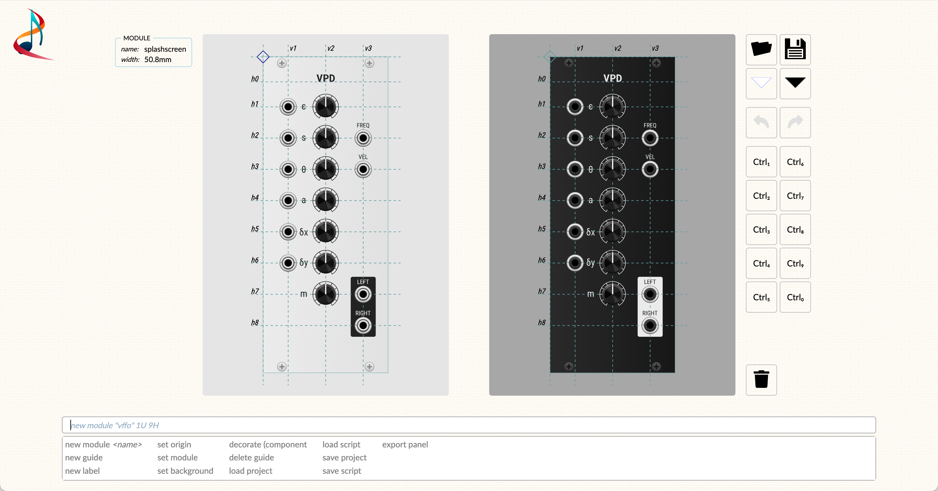This screenshot has width=938, height=491.
Task: Click the θ knob on the dark panel
Action: pyautogui.click(x=612, y=169)
